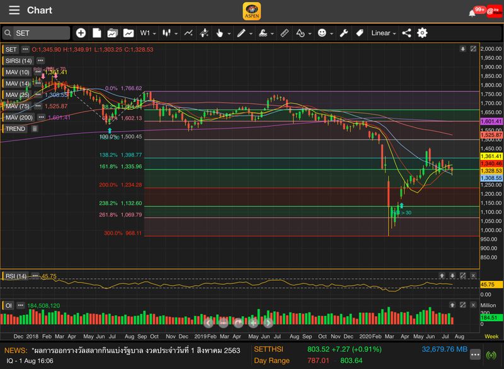The image size is (504, 369).
Task: Open the hamburger menu beside Chart
Action: (x=14, y=11)
